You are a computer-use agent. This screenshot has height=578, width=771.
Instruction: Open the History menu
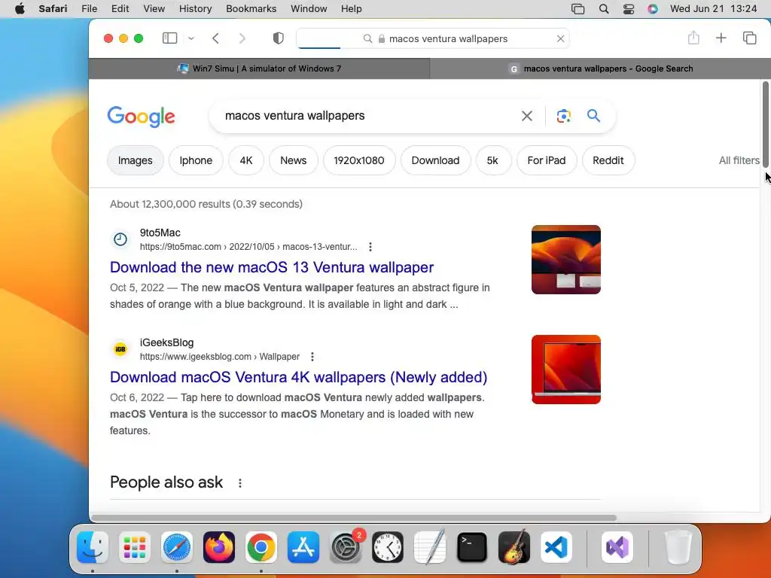point(195,9)
